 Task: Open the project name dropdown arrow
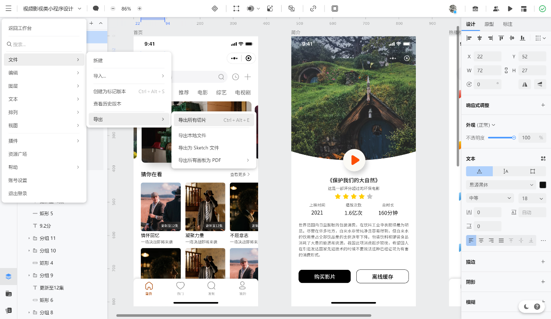[x=79, y=9]
